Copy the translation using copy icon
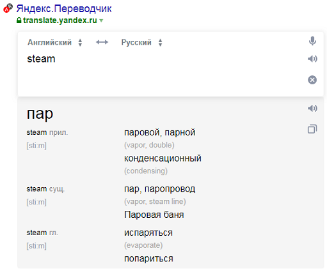Screen dimensions: 327x276 [x=312, y=129]
